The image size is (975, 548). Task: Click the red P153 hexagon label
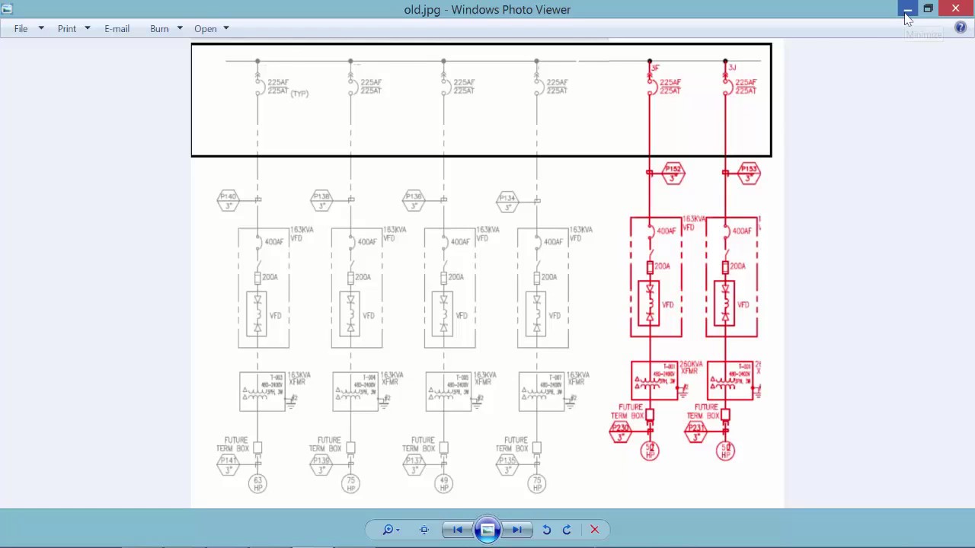pos(749,173)
